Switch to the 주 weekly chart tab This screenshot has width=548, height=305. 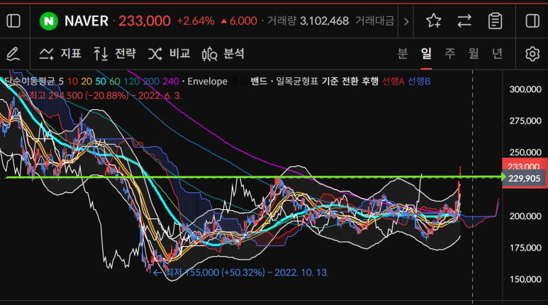pos(449,53)
